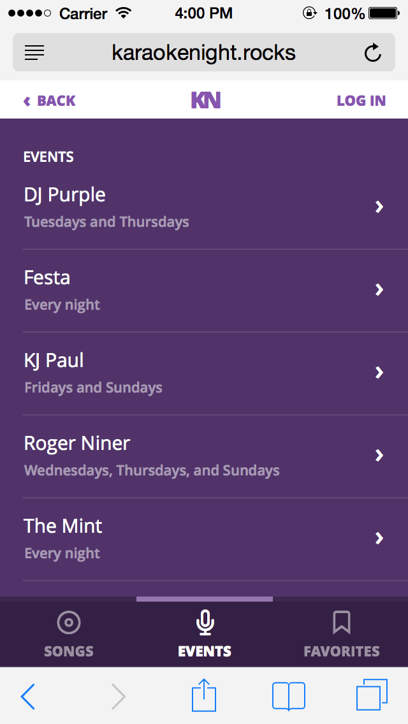Show Safari open tabs icon
The image size is (408, 724).
372,695
